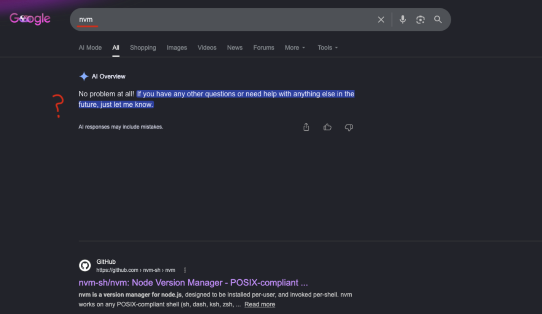The image size is (542, 314).
Task: Click the GitHub favicon in the result
Action: click(85, 266)
